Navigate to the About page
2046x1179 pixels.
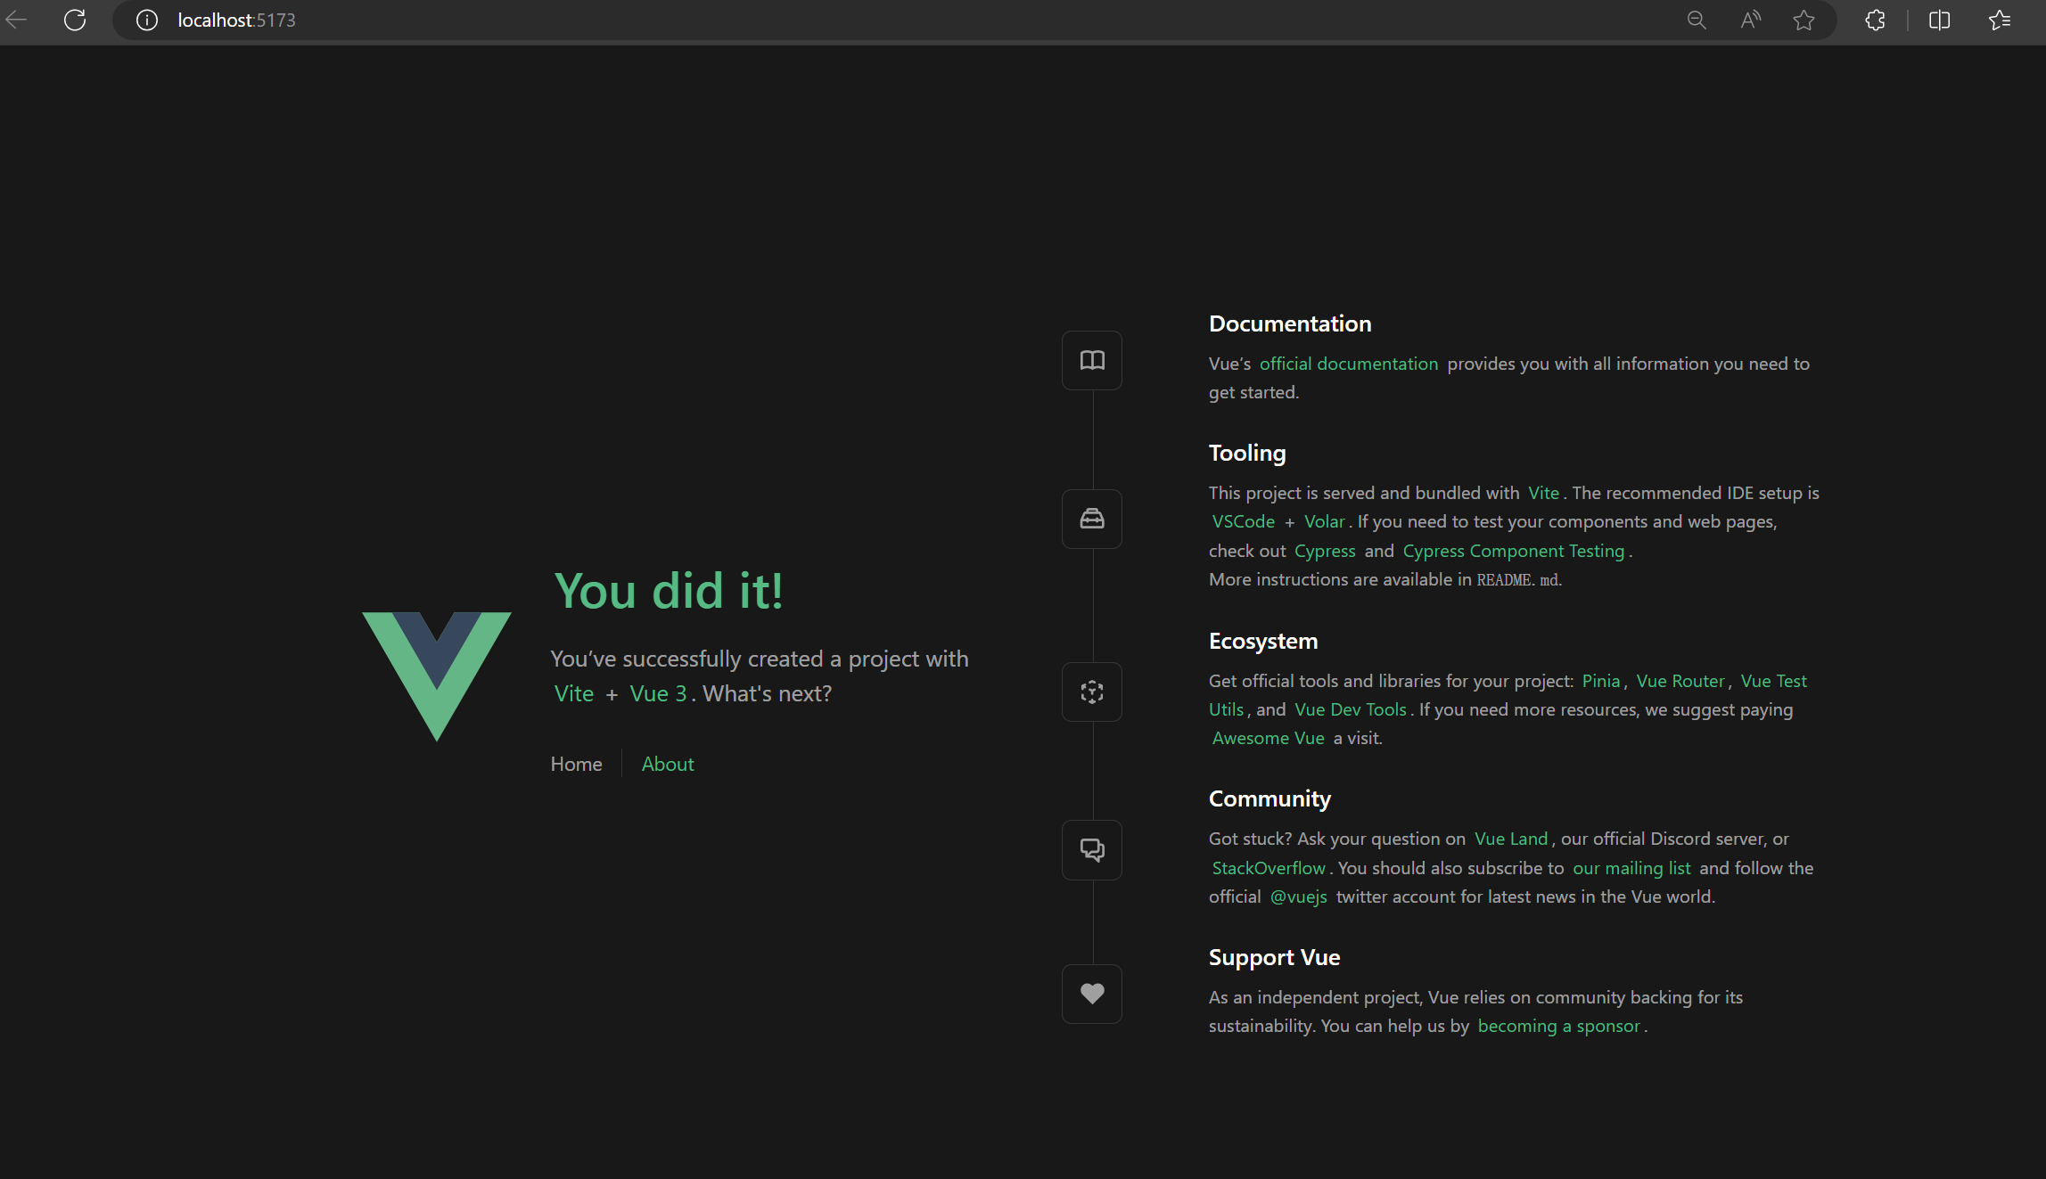[x=667, y=764]
